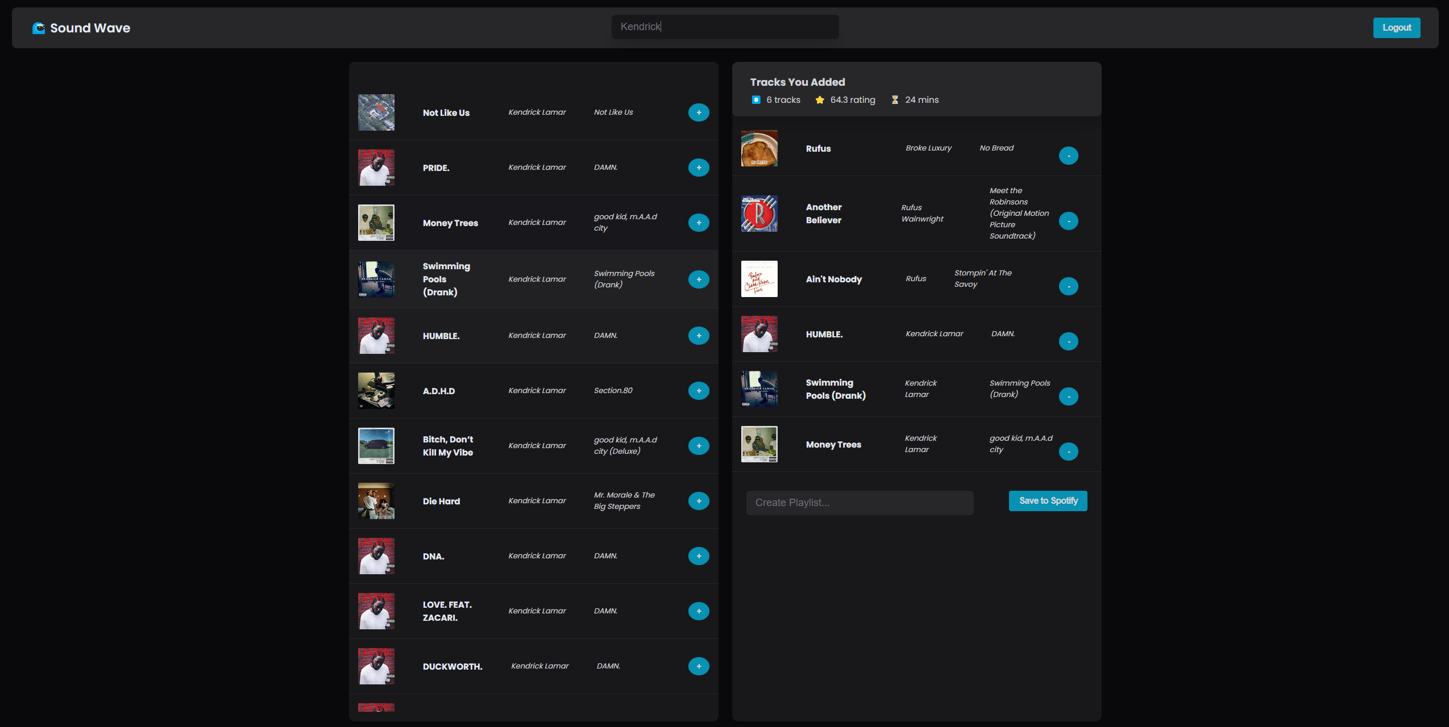Screen dimensions: 1449x727
Task: Click the Bitch, Don't Kill My Vibe title
Action: [x=447, y=446]
